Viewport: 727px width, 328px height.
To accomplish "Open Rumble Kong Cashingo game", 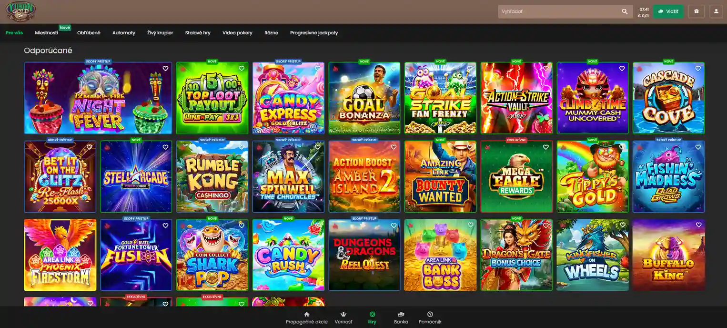I will click(212, 176).
